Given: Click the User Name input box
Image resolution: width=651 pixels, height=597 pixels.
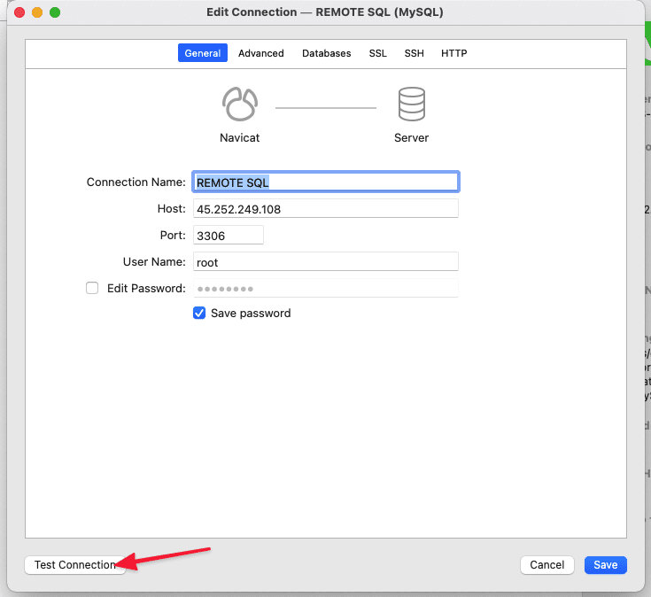Looking at the screenshot, I should pyautogui.click(x=325, y=261).
